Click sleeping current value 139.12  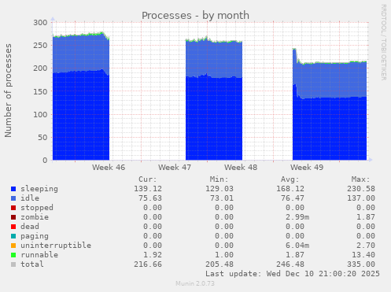[148, 189]
